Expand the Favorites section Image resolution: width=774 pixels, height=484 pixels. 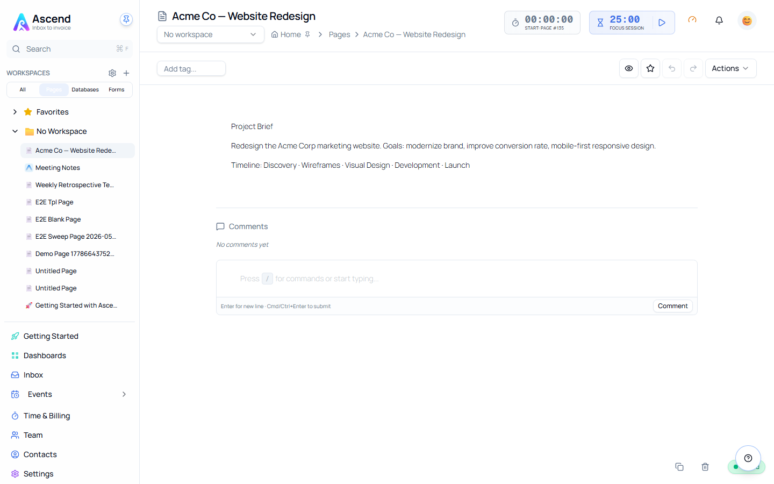coord(15,112)
